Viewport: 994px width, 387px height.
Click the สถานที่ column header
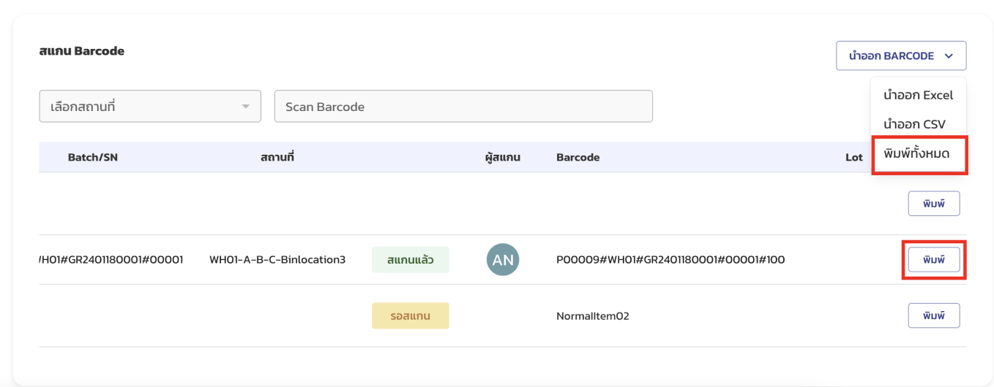[x=277, y=157]
